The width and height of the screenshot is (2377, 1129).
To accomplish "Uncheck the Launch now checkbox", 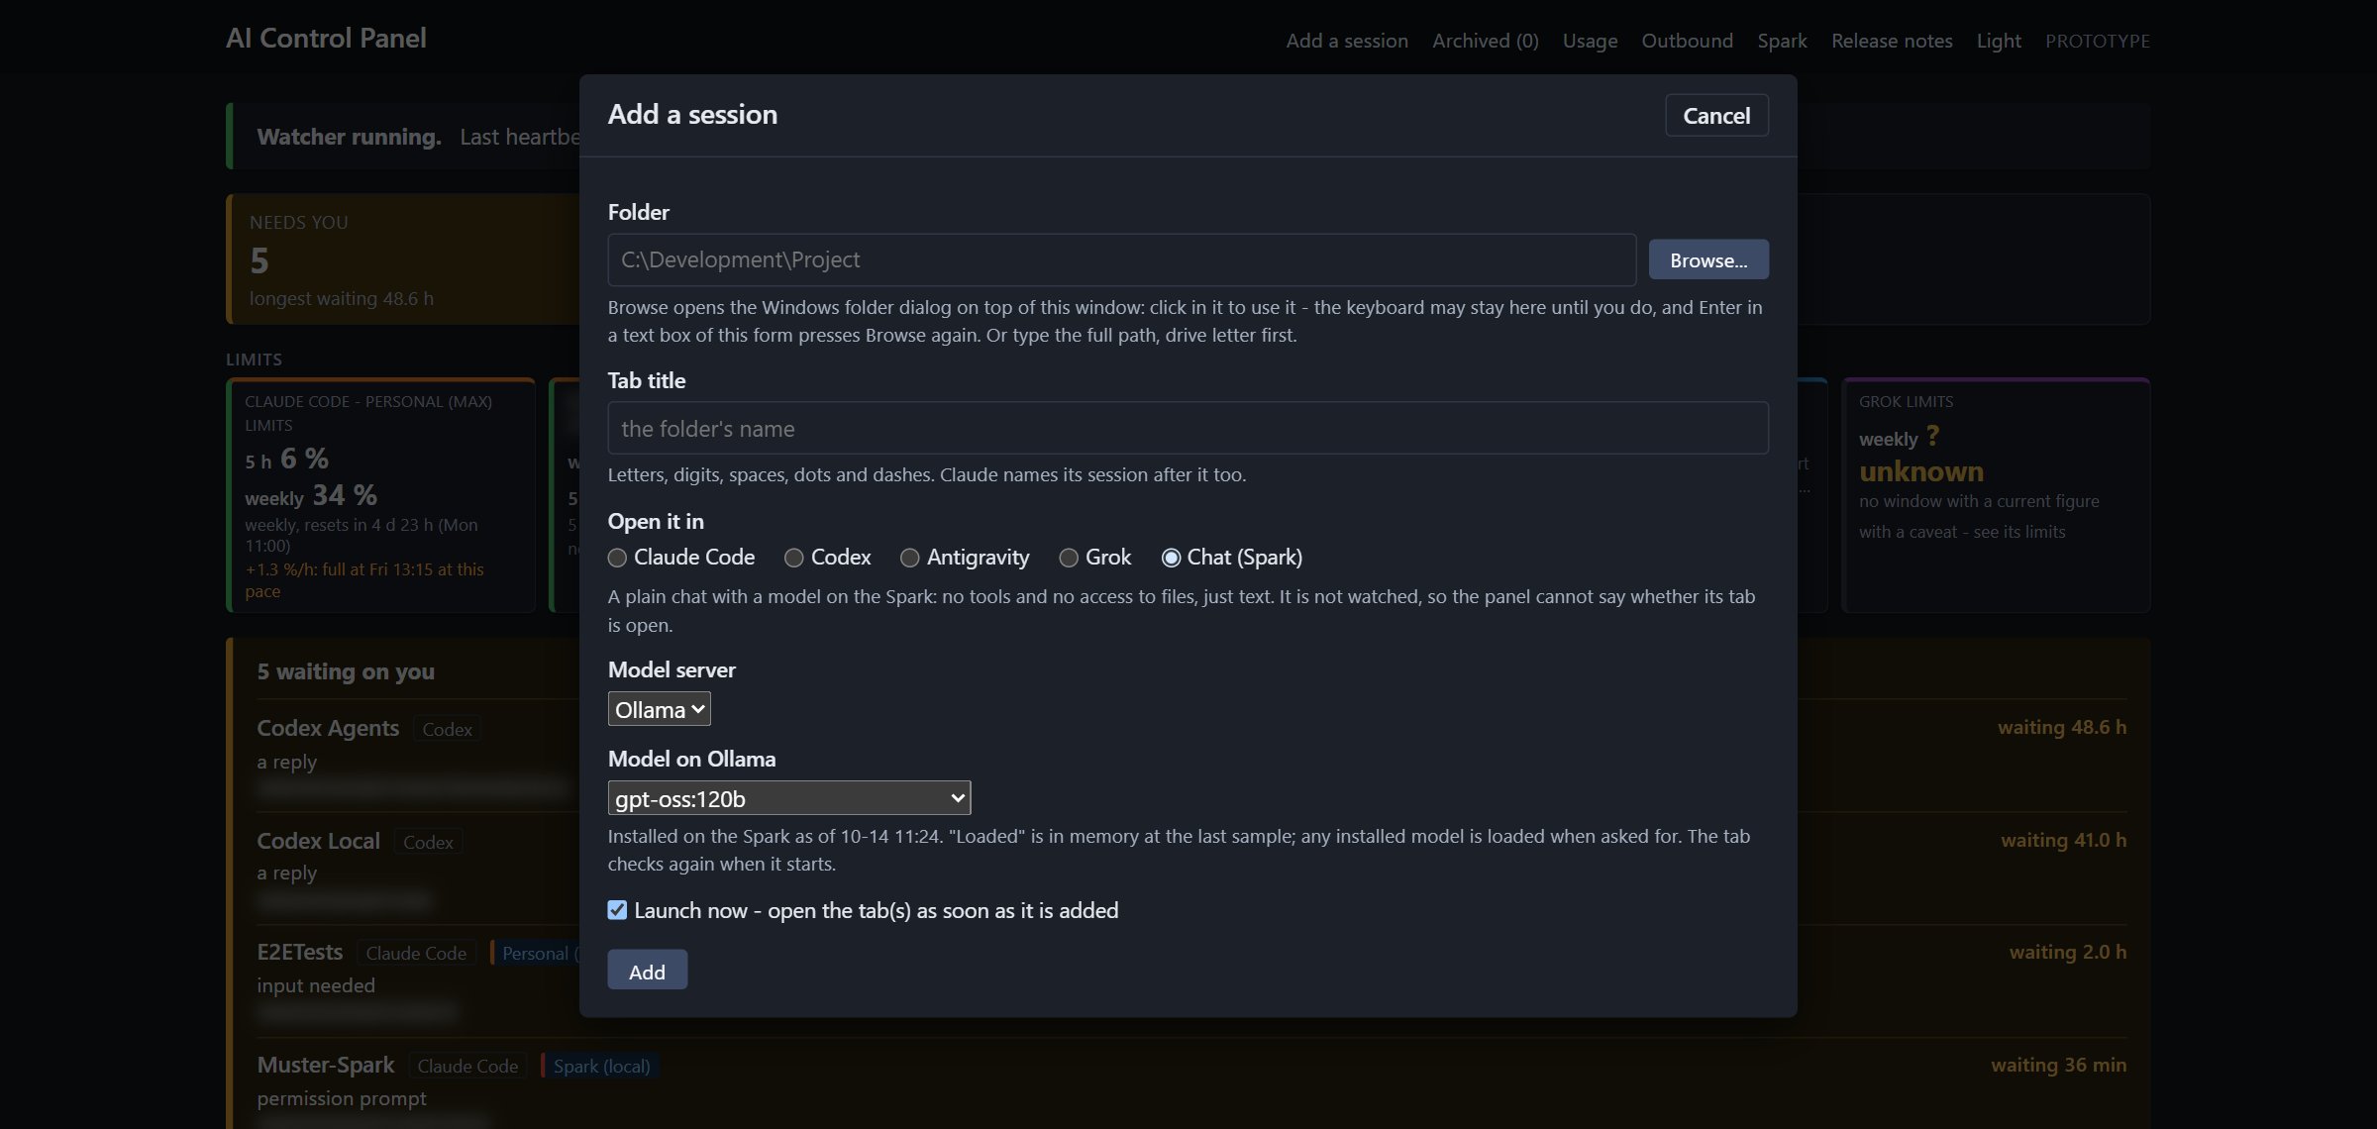I will point(617,910).
